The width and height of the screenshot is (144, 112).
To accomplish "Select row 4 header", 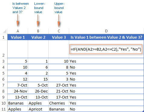I will [x=4, y=67].
